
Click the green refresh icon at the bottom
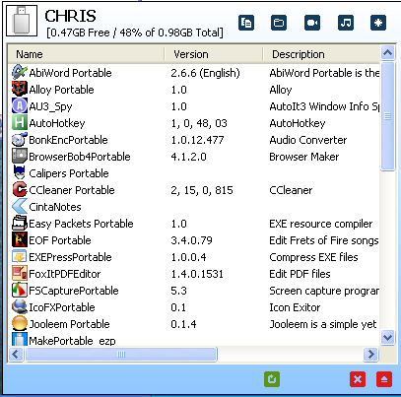272,379
